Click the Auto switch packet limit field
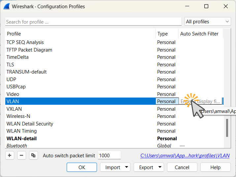236x177 pixels. point(109,156)
